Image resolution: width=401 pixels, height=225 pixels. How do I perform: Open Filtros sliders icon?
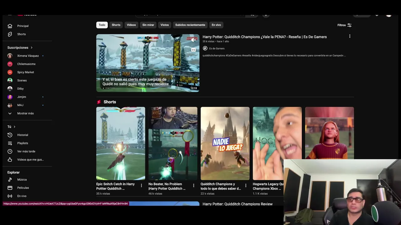tap(349, 25)
